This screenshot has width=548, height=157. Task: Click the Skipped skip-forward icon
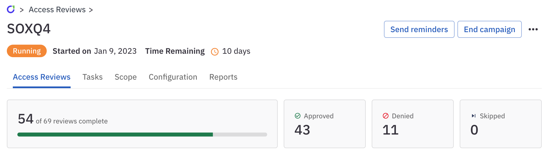[x=473, y=116]
